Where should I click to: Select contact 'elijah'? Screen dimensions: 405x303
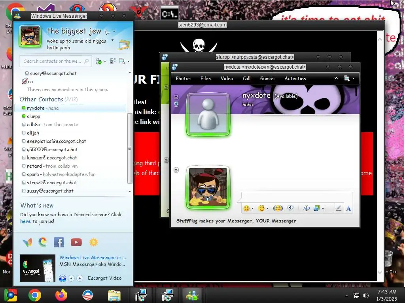coord(70,133)
